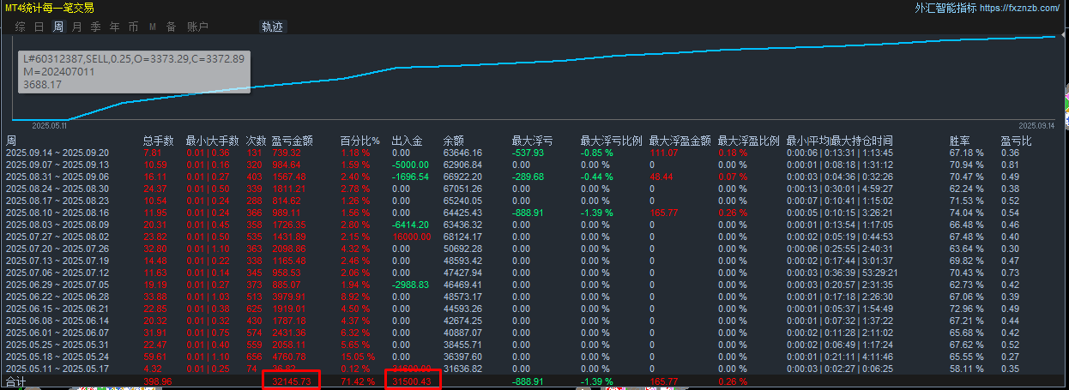Screen dimensions: 1069x390
Task: Select week row 2025.07.13 ~ 2025.07.19
Action: click(x=534, y=260)
